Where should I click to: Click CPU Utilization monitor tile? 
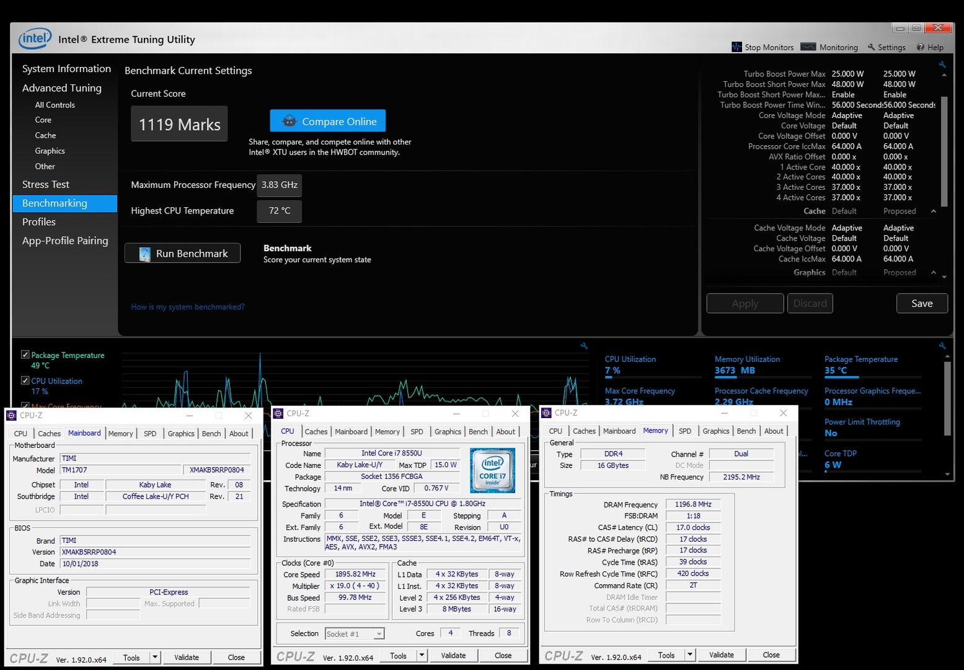coord(653,365)
